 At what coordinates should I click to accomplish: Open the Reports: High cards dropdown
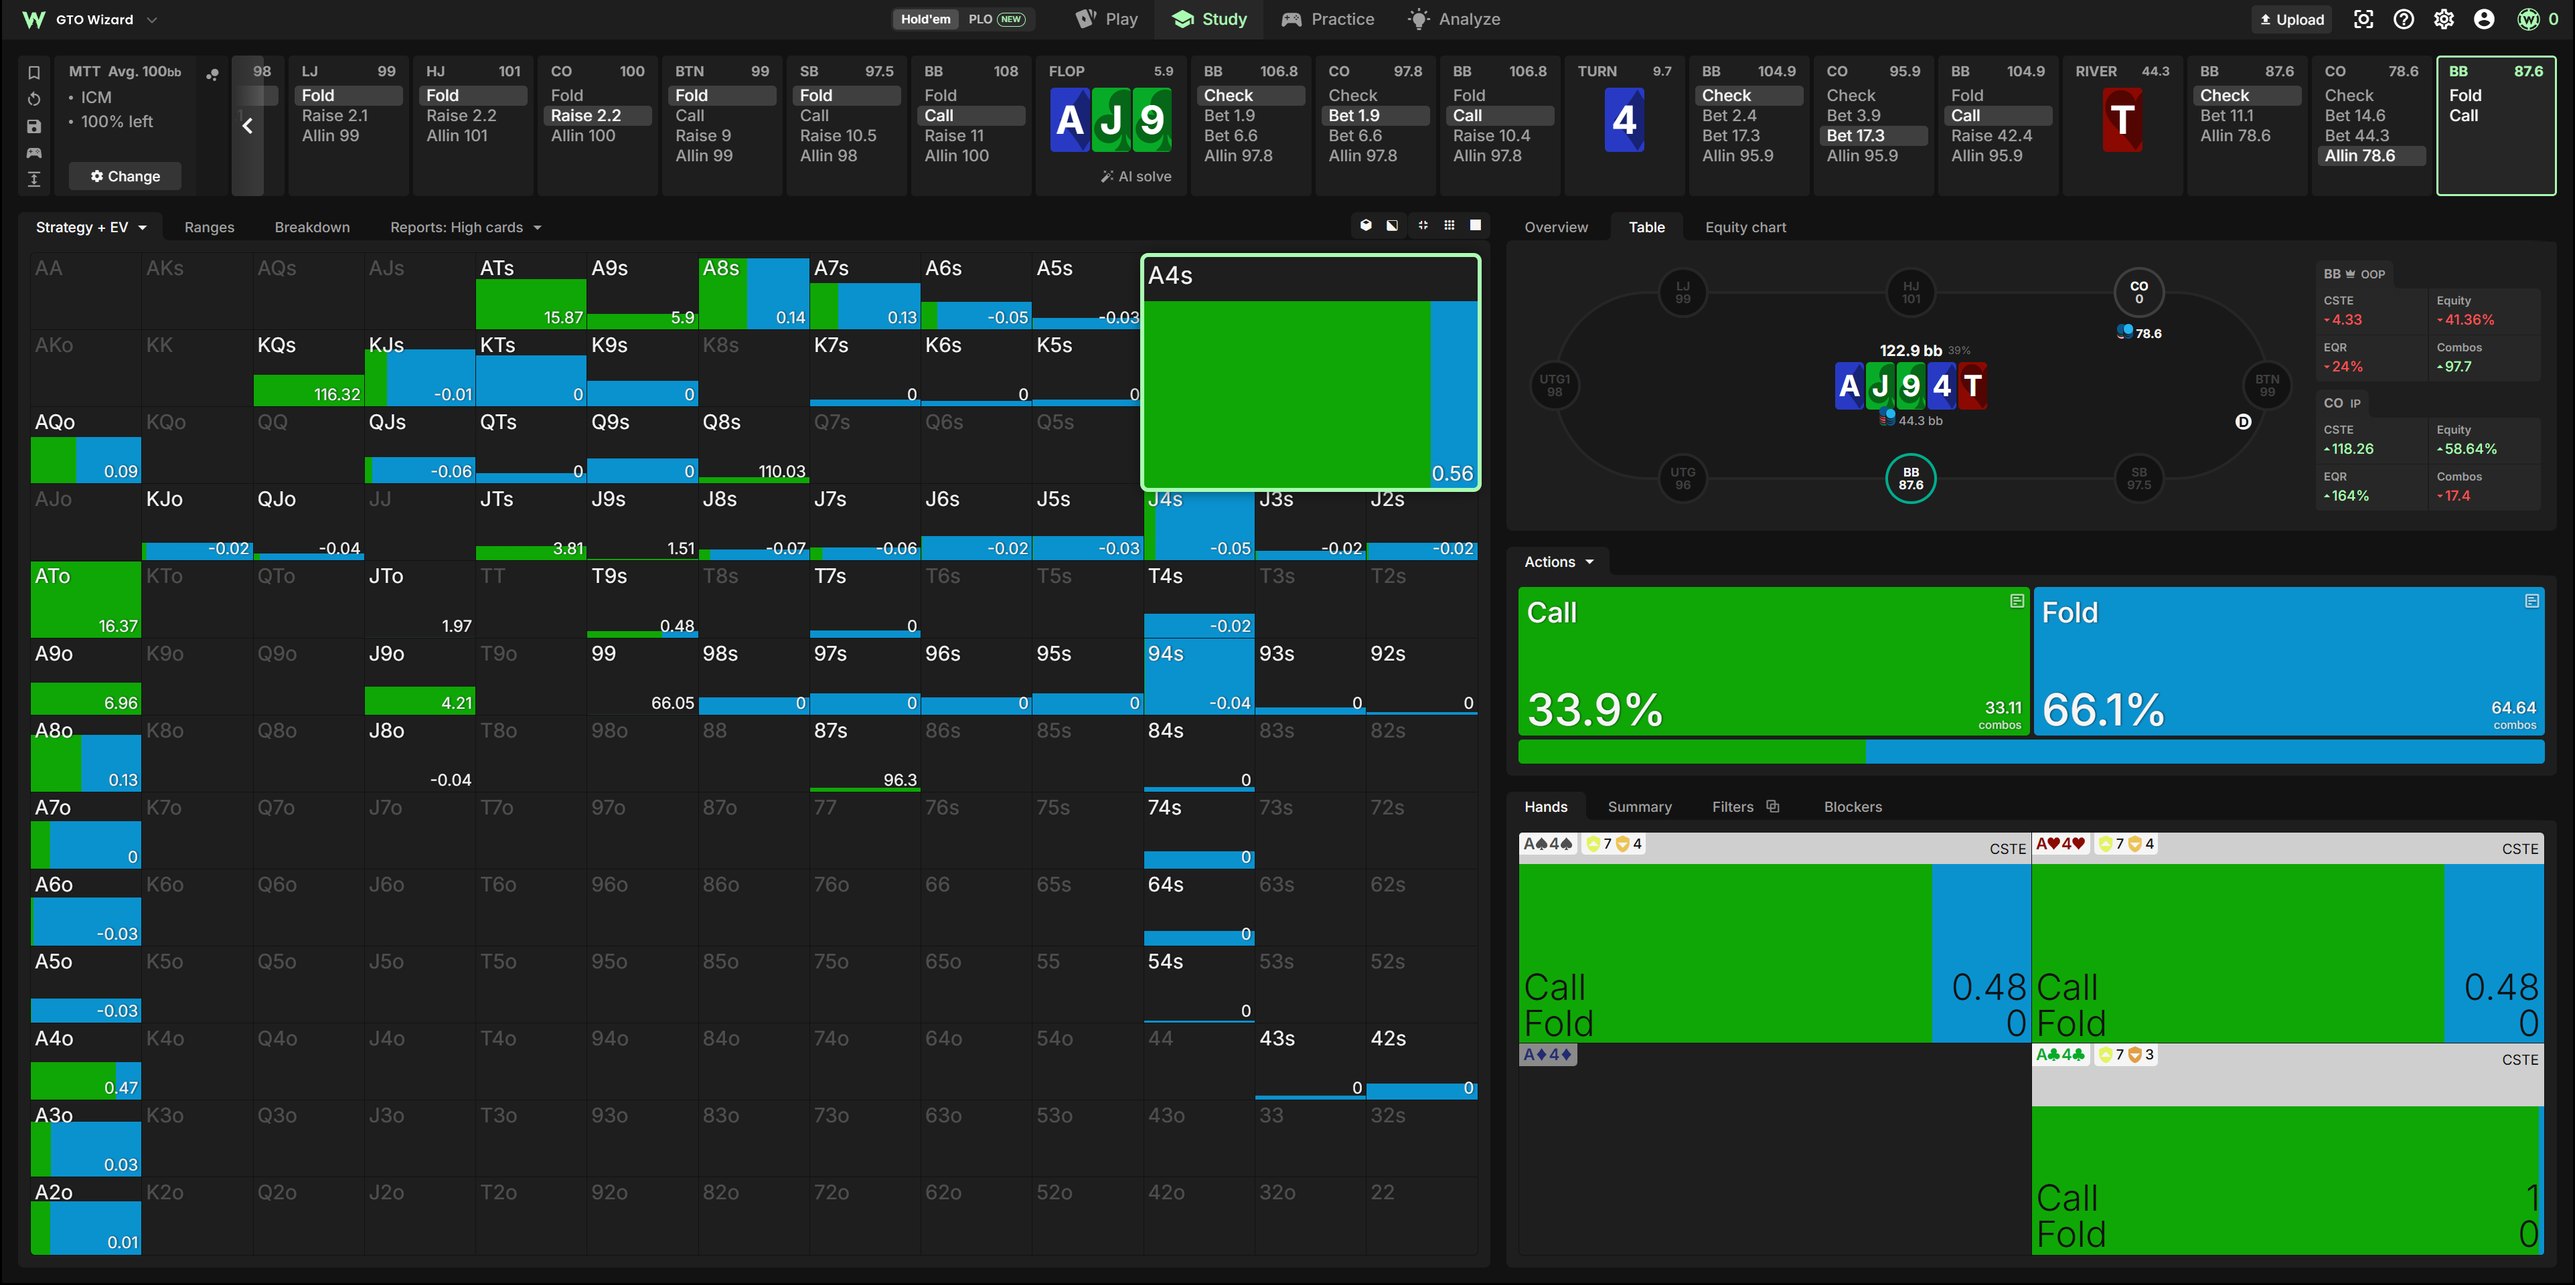(466, 227)
